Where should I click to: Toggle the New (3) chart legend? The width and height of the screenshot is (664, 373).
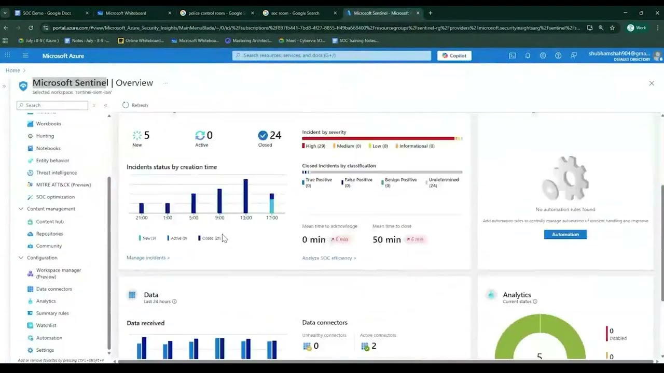(x=147, y=238)
